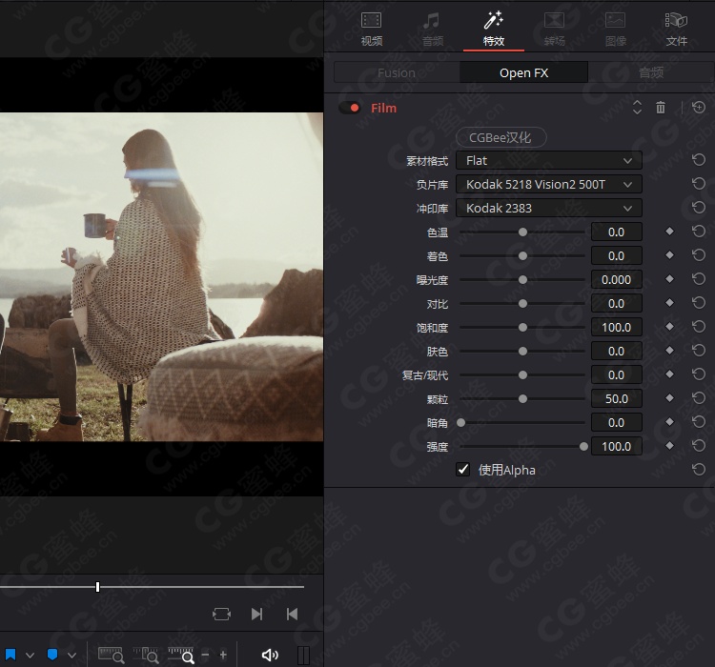The image size is (715, 667).
Task: Add keyframe for 暗角
Action: tap(669, 422)
